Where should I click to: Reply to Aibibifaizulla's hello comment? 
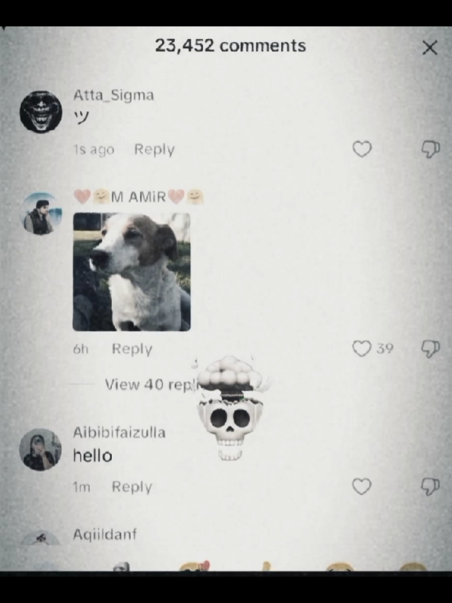[x=132, y=487]
